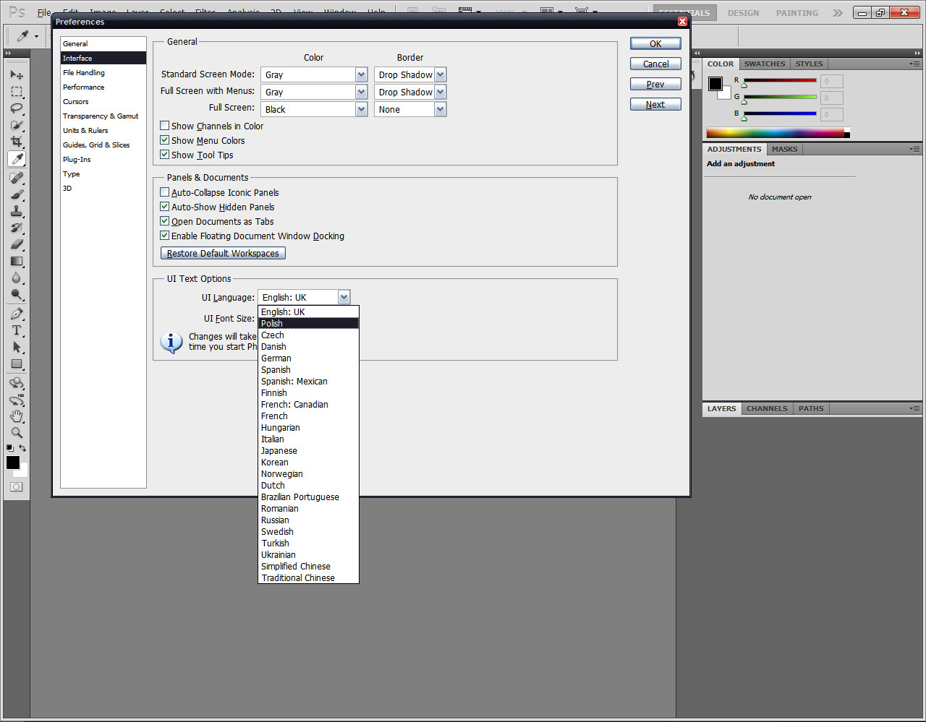This screenshot has height=722, width=926.
Task: Click the default colors mini icon
Action: (10, 448)
